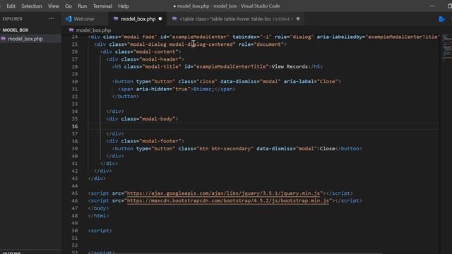
Task: Switch to the Untitled-1 table tab
Action: coord(236,19)
